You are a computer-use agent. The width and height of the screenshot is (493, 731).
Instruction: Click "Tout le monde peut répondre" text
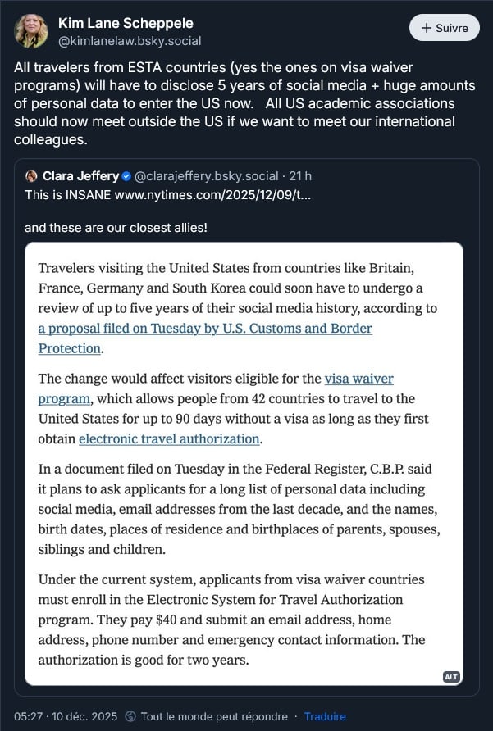click(x=214, y=716)
